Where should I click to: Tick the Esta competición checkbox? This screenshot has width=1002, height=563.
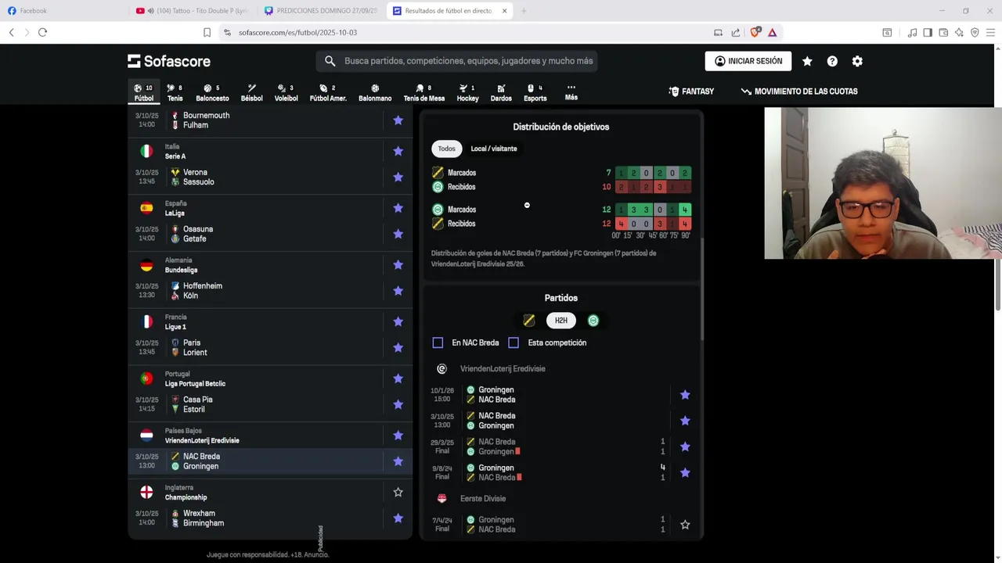click(514, 342)
